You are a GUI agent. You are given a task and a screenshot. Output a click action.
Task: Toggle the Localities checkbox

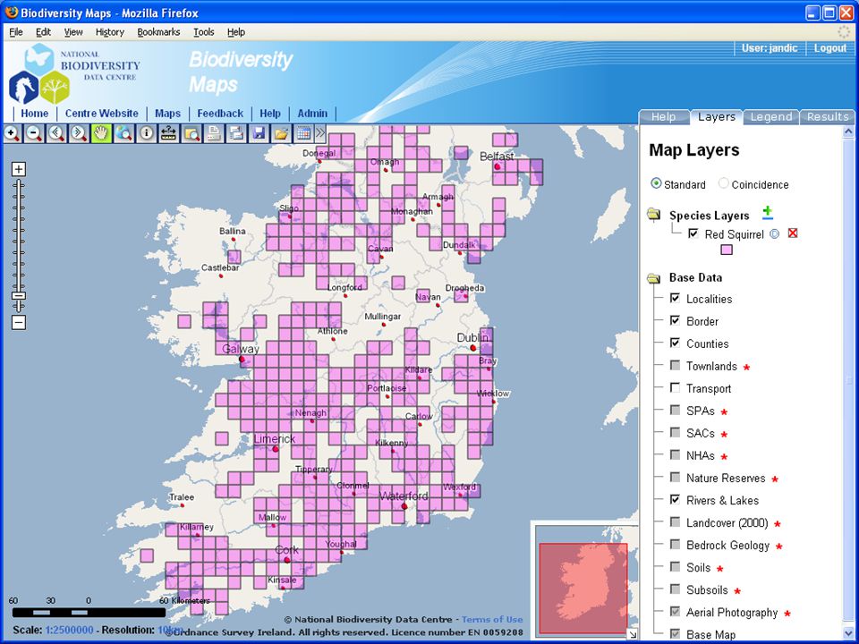click(675, 298)
